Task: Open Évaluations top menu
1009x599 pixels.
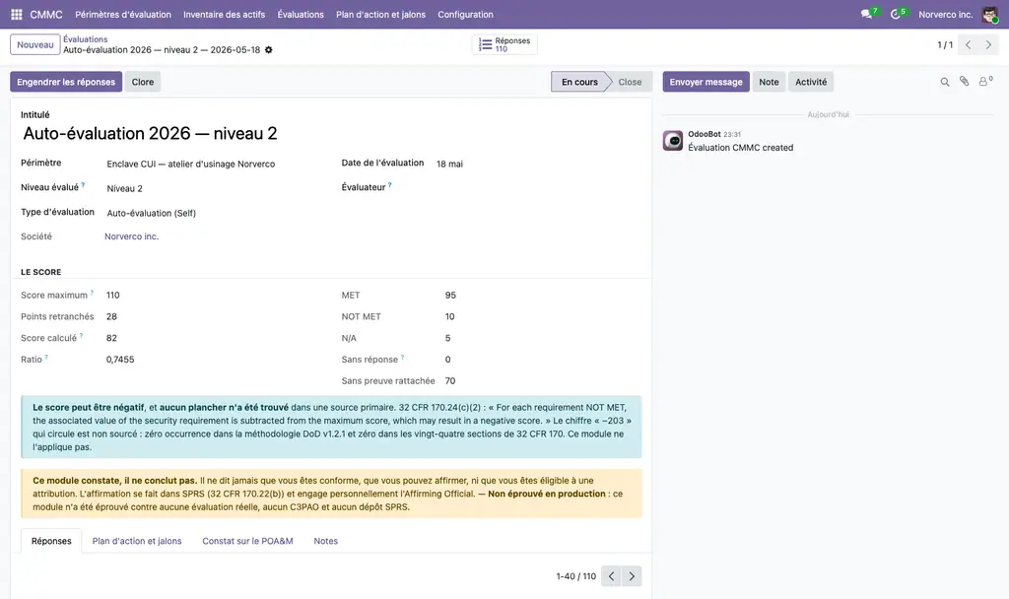Action: tap(301, 14)
